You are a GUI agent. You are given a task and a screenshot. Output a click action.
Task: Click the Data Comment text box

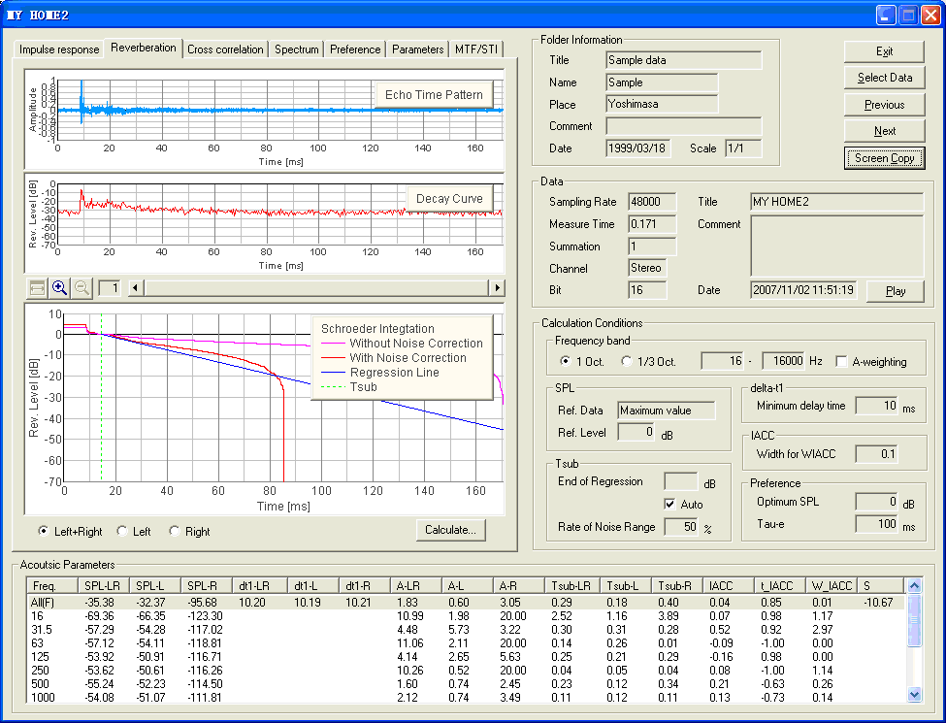837,246
